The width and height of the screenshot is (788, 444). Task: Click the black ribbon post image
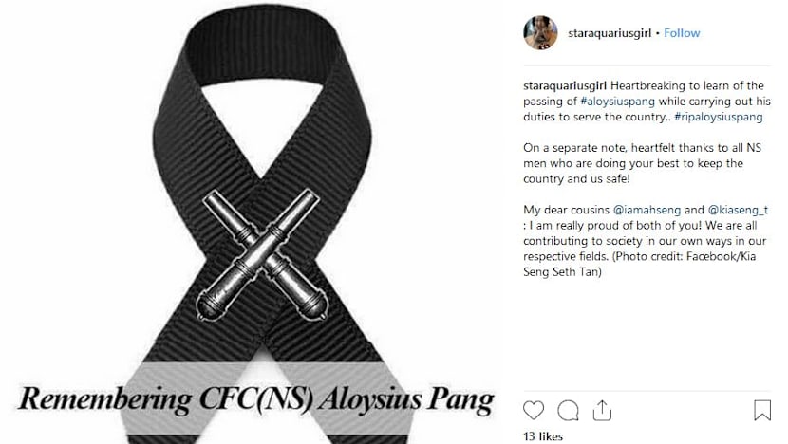tap(256, 222)
